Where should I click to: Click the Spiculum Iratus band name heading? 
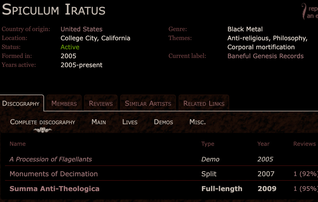click(54, 10)
